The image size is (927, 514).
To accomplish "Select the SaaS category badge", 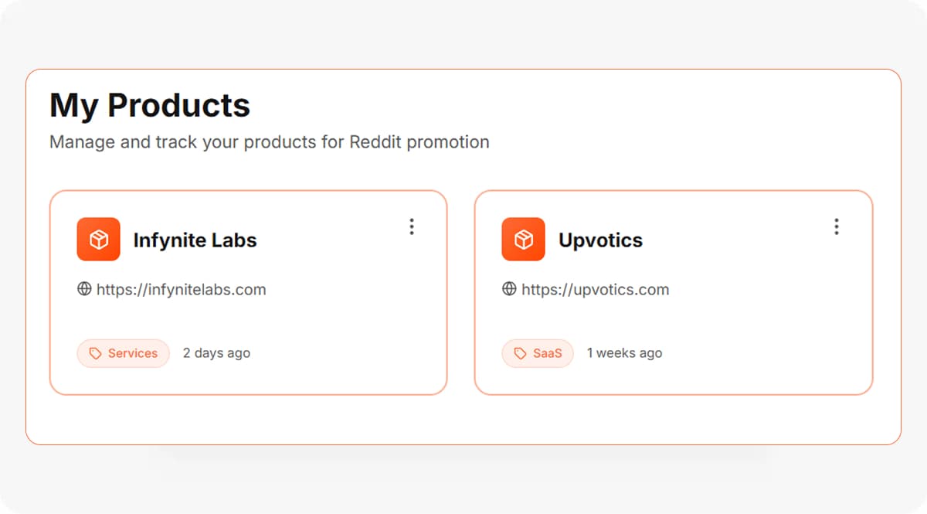I will [x=538, y=352].
